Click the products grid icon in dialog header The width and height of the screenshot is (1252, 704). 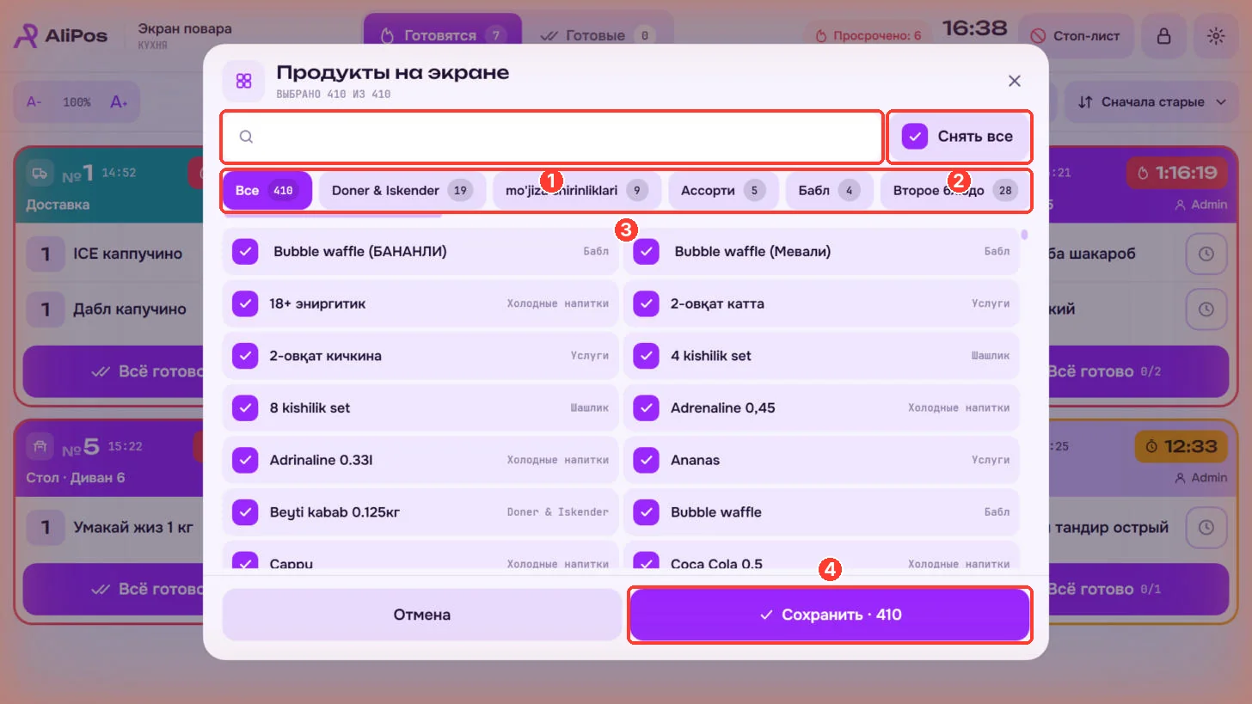point(243,81)
